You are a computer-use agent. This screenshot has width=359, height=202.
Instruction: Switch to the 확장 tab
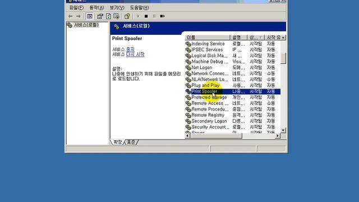[x=118, y=142]
